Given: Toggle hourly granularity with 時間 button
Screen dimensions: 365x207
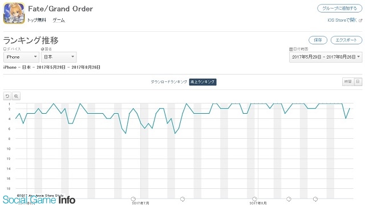Looking at the screenshot, I should coord(348,82).
